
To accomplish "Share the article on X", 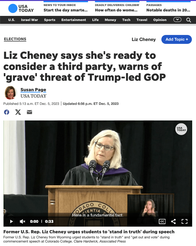I will click(18, 112).
